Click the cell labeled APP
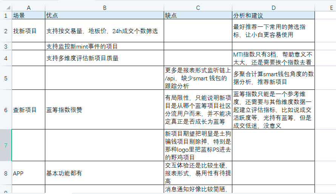This screenshot has height=194, width=336. [x=28, y=173]
